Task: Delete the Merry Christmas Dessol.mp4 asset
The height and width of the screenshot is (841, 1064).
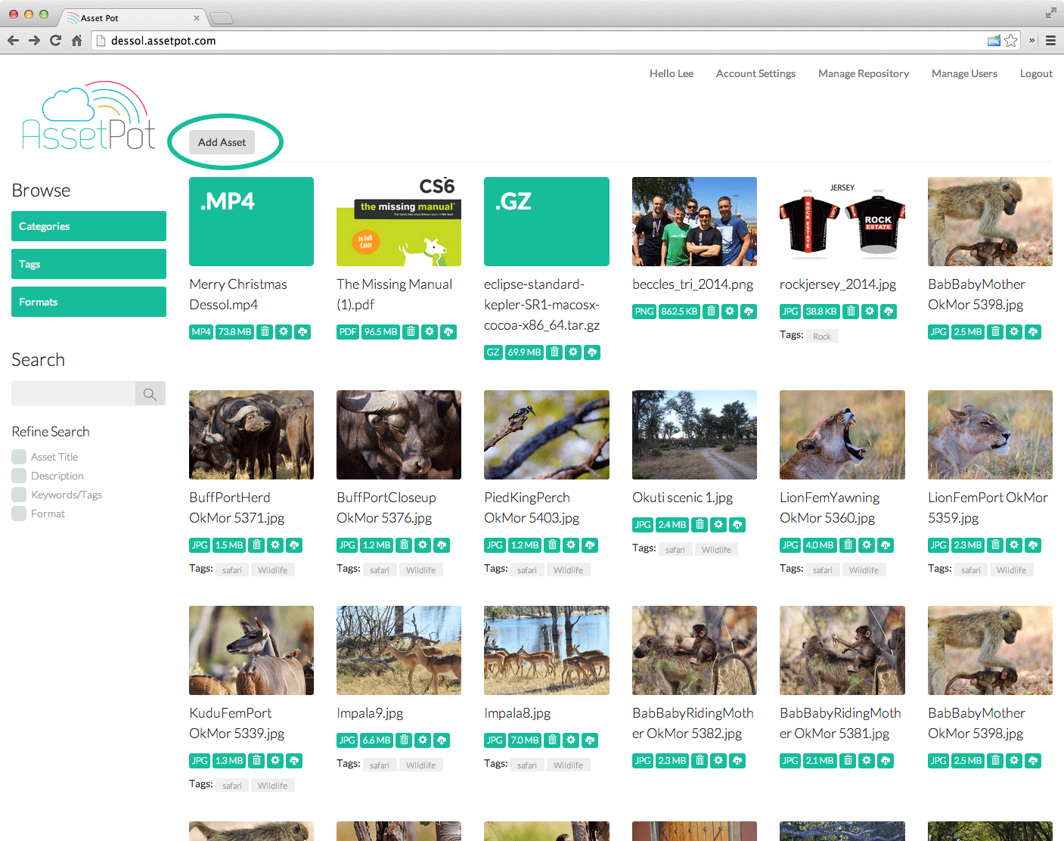Action: (265, 332)
